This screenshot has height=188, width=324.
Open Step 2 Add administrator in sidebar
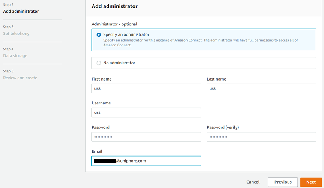[21, 11]
